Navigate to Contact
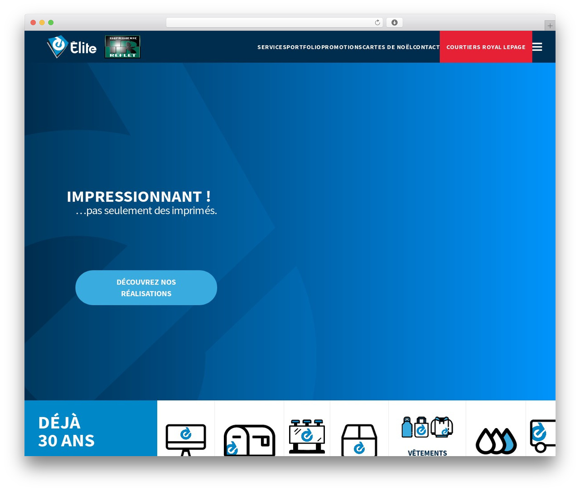Screen dimensions: 580x491 426,47
